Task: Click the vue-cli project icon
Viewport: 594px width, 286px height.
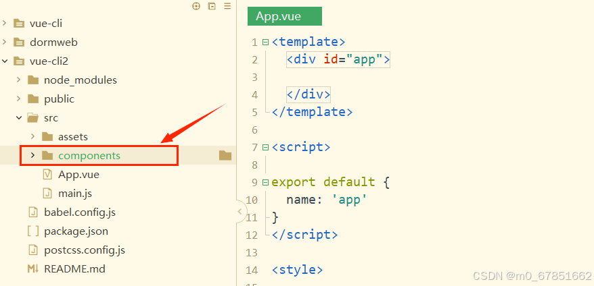Action: point(18,24)
